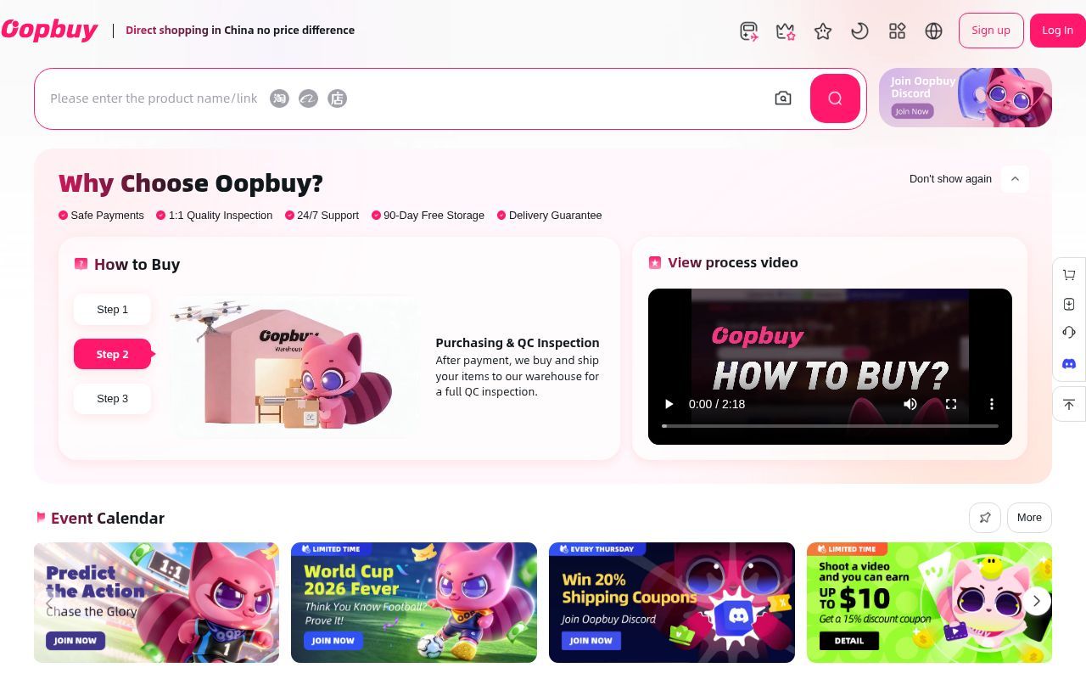Open the Predict the Action event banner
Screen dimensions: 1086x679
(156, 603)
